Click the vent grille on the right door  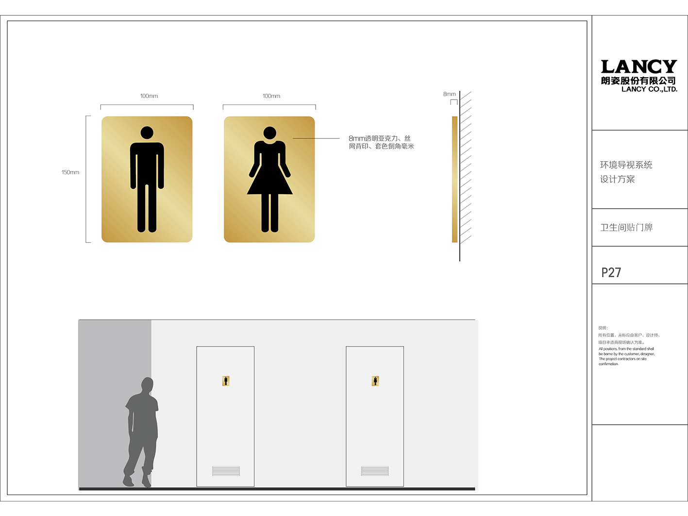(375, 471)
